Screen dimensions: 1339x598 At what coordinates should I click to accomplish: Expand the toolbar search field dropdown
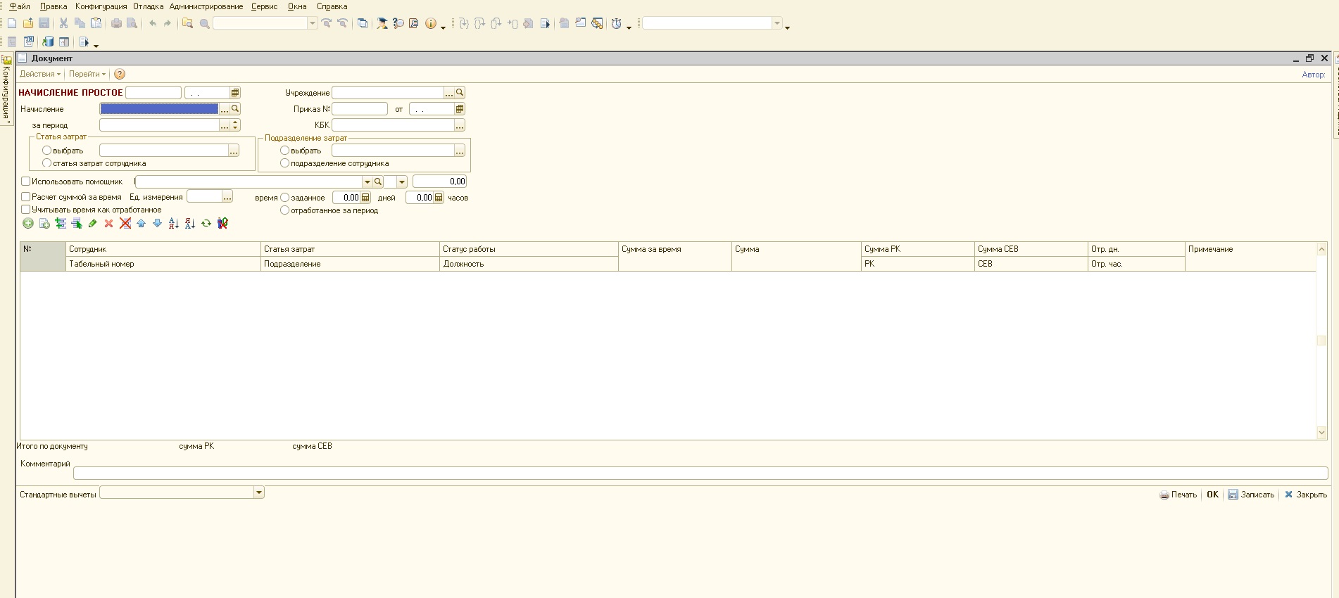[x=313, y=23]
